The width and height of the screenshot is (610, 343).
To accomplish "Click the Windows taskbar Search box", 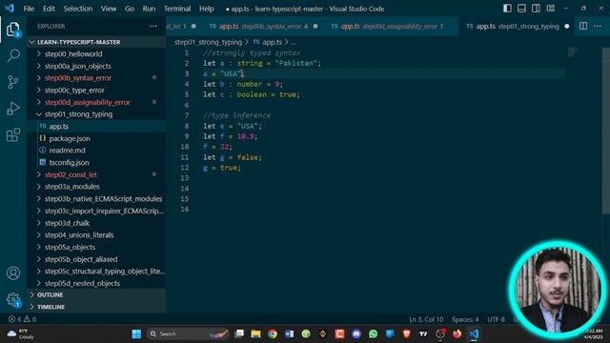I will [x=189, y=334].
